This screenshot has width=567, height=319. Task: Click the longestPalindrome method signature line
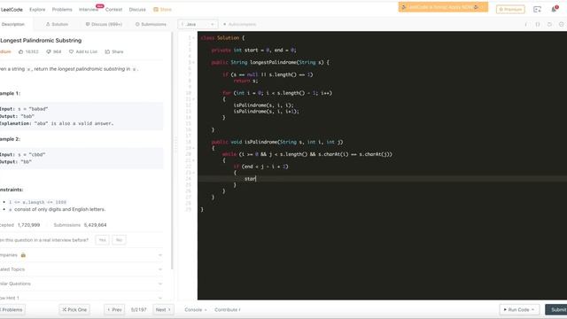(x=270, y=62)
